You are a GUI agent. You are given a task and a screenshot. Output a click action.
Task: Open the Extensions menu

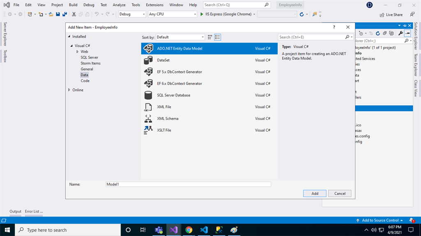155,5
